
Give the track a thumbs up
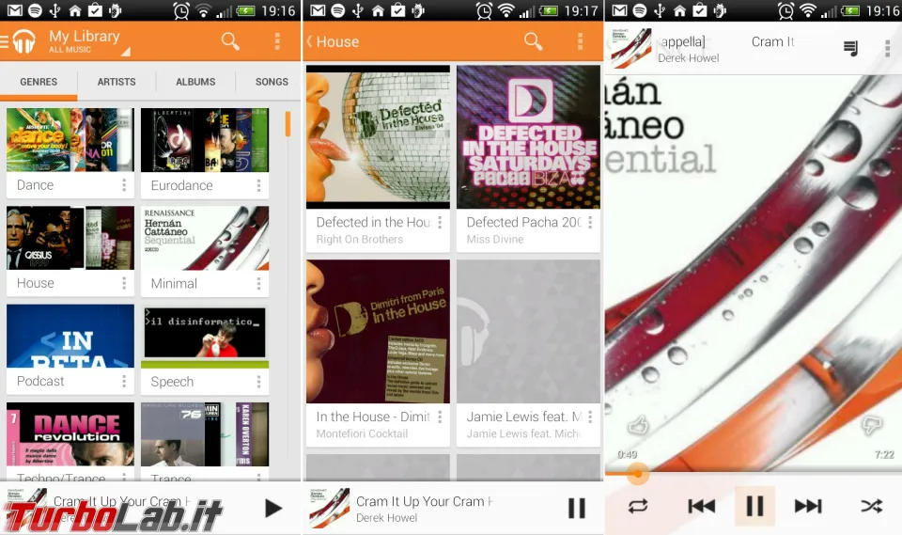638,426
